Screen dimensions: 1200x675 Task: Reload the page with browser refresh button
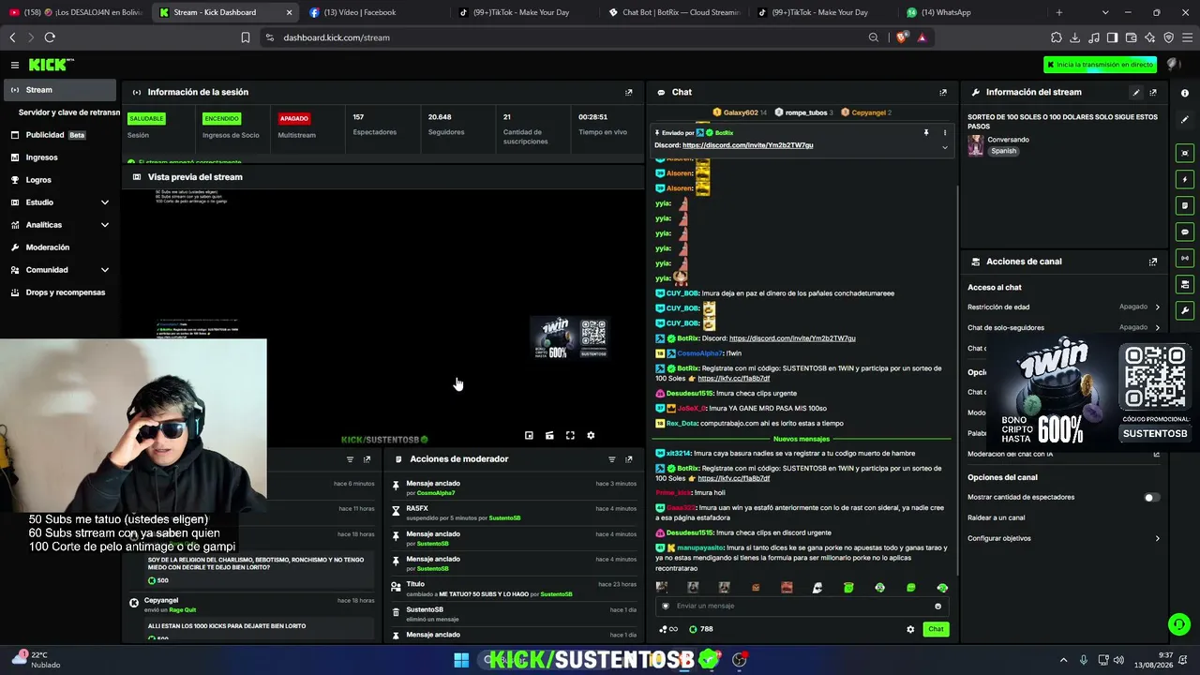pyautogui.click(x=50, y=37)
